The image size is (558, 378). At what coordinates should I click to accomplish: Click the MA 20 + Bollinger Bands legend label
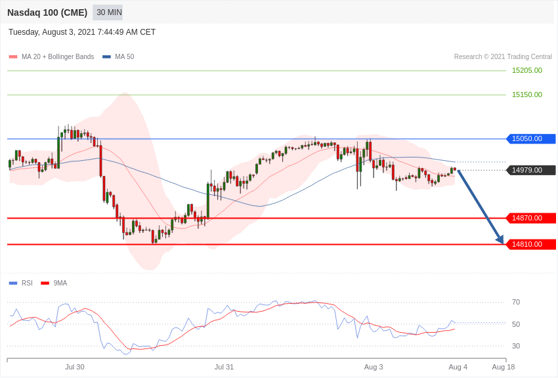pyautogui.click(x=58, y=57)
